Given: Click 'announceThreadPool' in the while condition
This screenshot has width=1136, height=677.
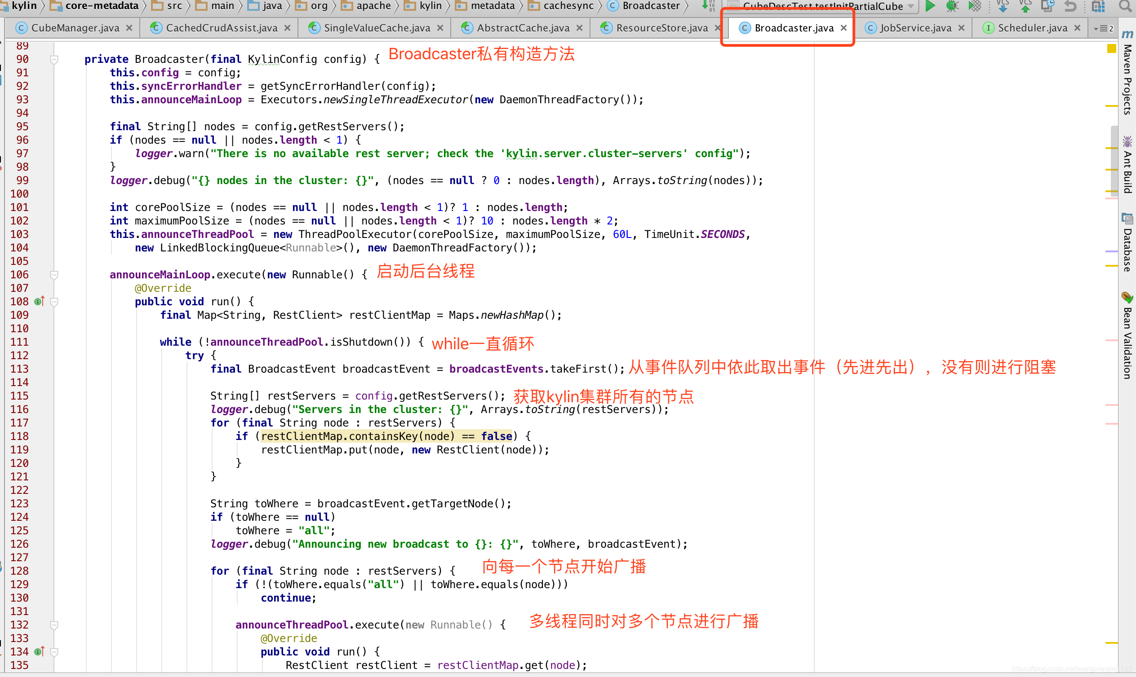Looking at the screenshot, I should click(266, 342).
